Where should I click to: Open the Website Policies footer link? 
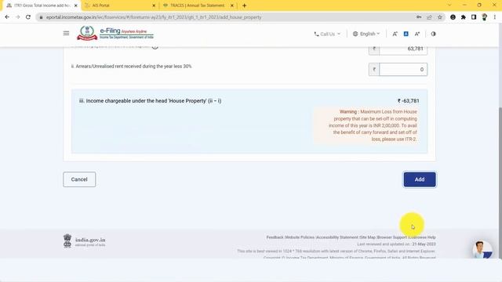(x=300, y=237)
